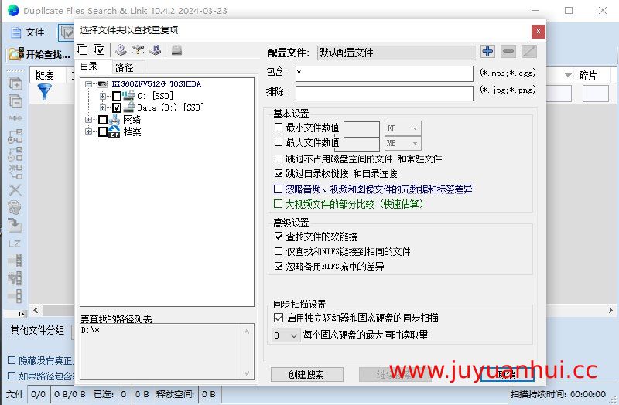Open the 默认配置文件 profile combo box

[x=396, y=53]
